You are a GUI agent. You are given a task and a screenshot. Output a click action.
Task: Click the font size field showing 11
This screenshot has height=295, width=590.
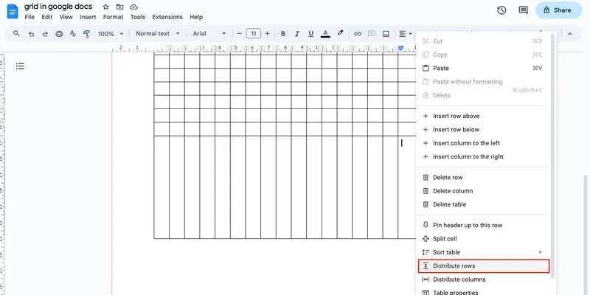[x=254, y=33]
